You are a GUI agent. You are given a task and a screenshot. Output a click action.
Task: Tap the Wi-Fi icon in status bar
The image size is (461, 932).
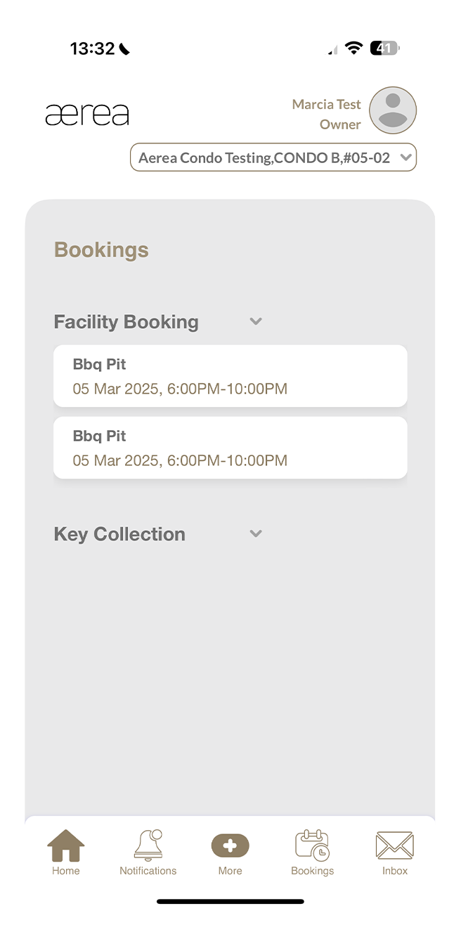(x=353, y=46)
